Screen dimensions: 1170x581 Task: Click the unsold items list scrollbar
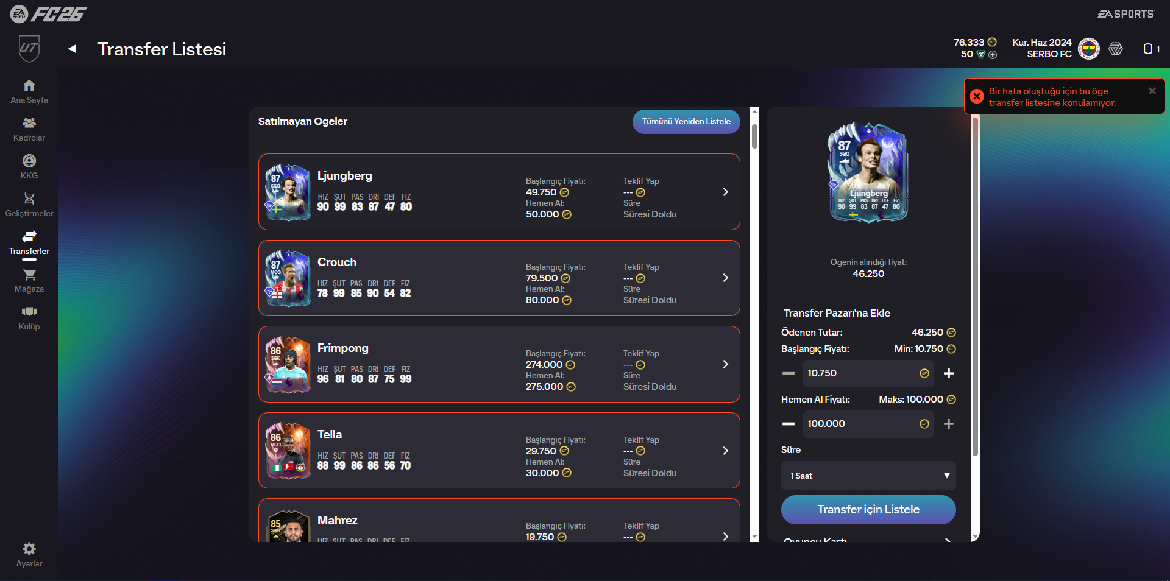pyautogui.click(x=755, y=137)
